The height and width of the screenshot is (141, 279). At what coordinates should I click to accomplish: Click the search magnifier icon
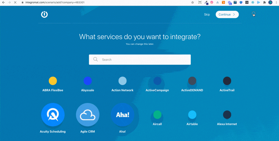coord(96,59)
